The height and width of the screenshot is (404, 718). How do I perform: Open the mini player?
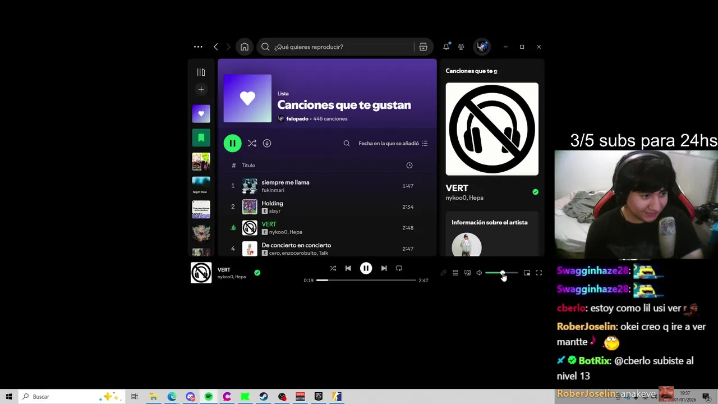[x=527, y=273]
